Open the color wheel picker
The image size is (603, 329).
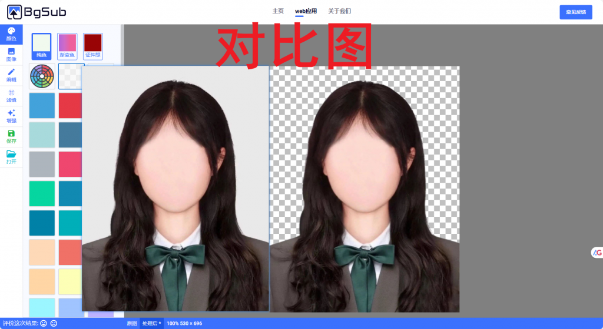pos(42,76)
